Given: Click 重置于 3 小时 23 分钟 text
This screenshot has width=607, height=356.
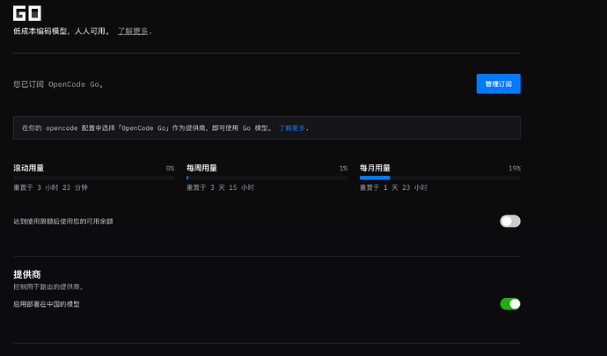Looking at the screenshot, I should [50, 187].
